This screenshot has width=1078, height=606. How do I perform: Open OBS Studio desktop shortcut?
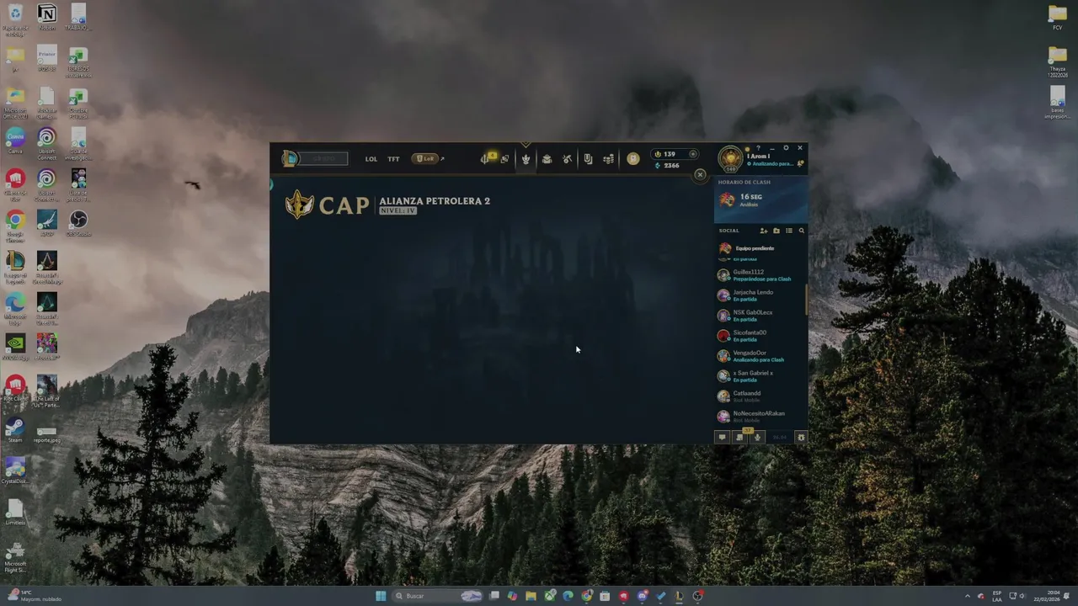(78, 224)
